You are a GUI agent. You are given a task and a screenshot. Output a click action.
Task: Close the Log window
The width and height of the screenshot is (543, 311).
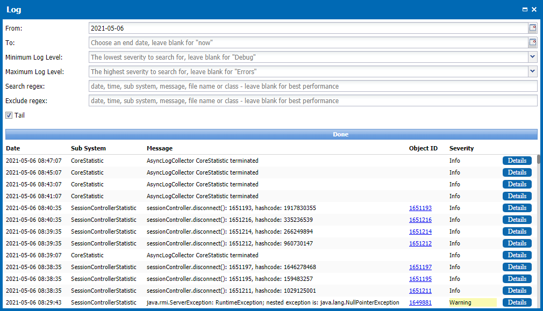point(534,10)
